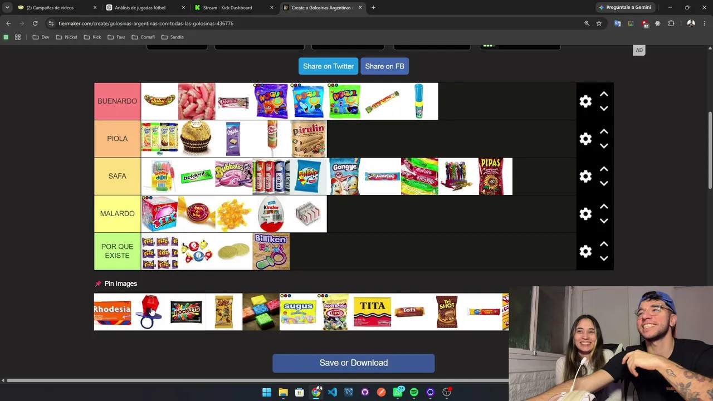The image size is (713, 401).
Task: Select the Billiken image in the bottom tier
Action: (x=271, y=251)
